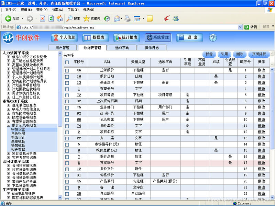The height and width of the screenshot is (206, 275).
Task: Toggle the select-all checkbox in table header
Action: point(67,62)
